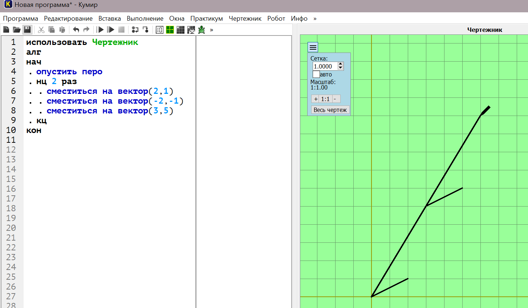This screenshot has height=308, width=528.
Task: Run the program with play icon
Action: tap(101, 30)
